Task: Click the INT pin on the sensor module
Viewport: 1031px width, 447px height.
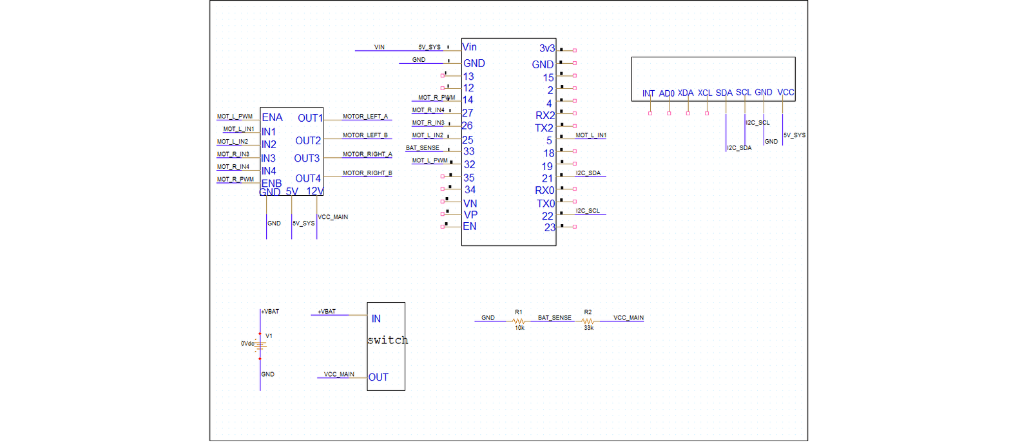Action: click(x=648, y=93)
